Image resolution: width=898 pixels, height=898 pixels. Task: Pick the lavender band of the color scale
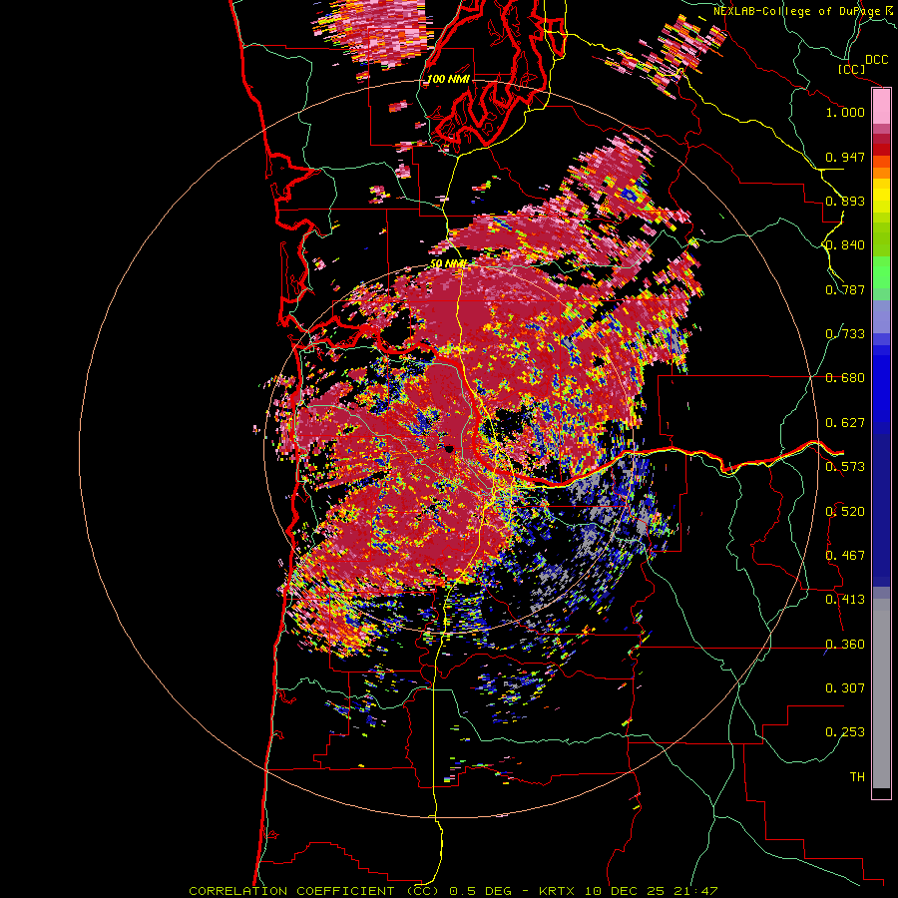tap(881, 316)
